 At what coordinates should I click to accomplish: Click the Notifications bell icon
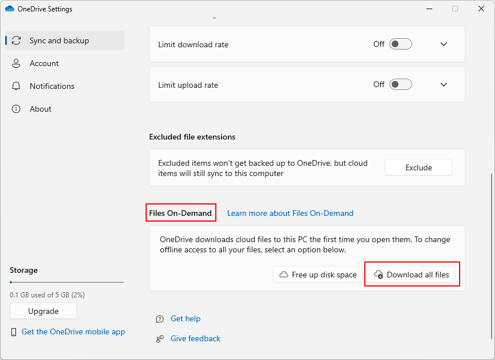(x=16, y=86)
